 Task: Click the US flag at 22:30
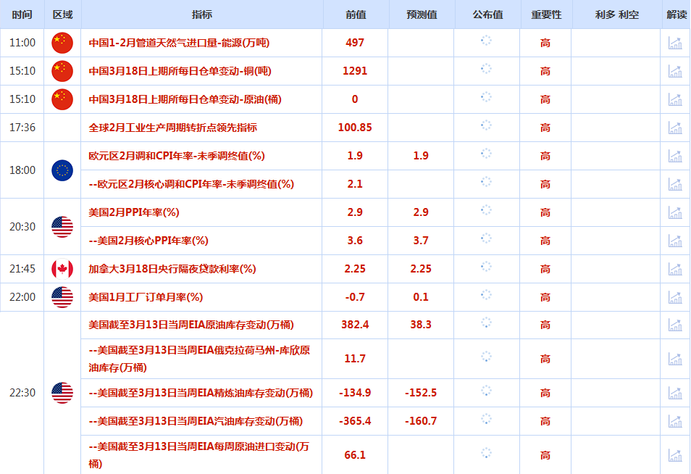click(62, 392)
